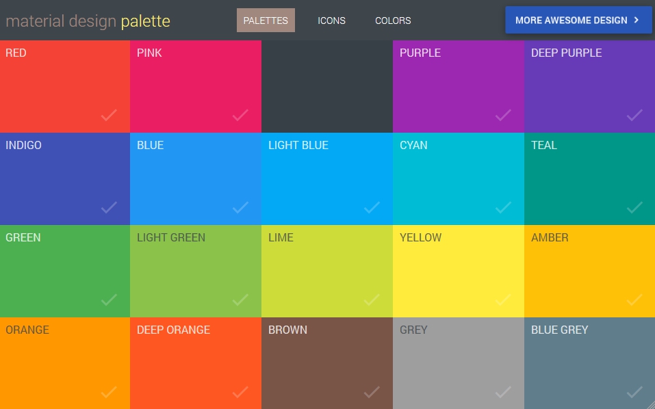
Task: Click the checkmark icon on the Purple tile
Action: click(x=503, y=115)
